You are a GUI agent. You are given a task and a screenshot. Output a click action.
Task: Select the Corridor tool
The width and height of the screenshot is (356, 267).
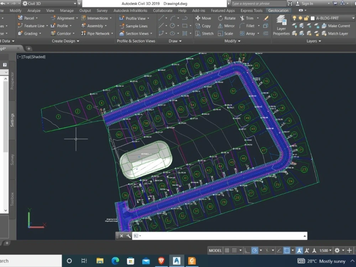[64, 33]
